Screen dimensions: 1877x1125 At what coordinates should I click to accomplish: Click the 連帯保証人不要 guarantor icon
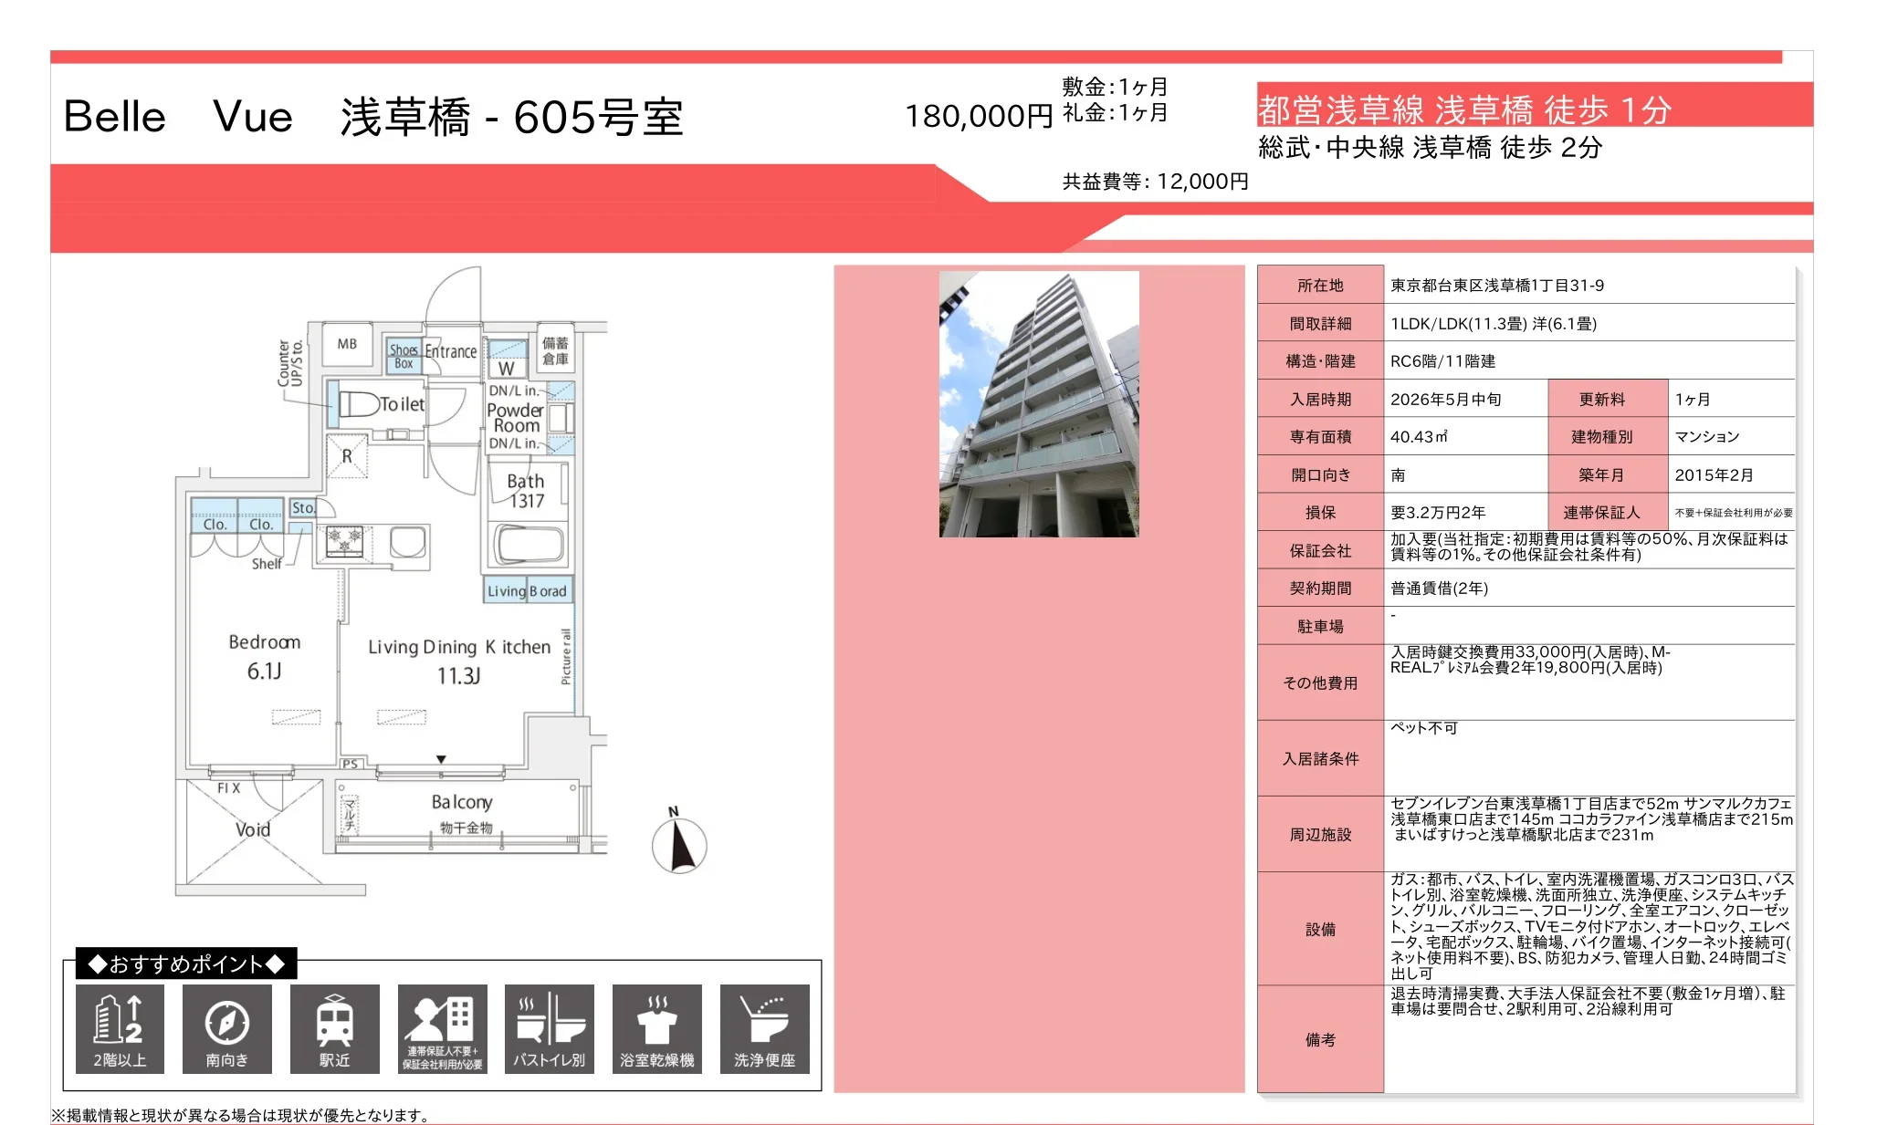click(x=442, y=1027)
